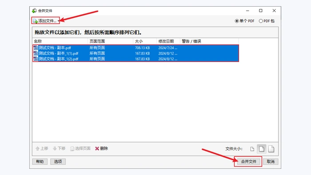Select file 测试文档 - 副本_1(1).pdf
Viewport: 311px width, 175px height.
(x=136, y=54)
